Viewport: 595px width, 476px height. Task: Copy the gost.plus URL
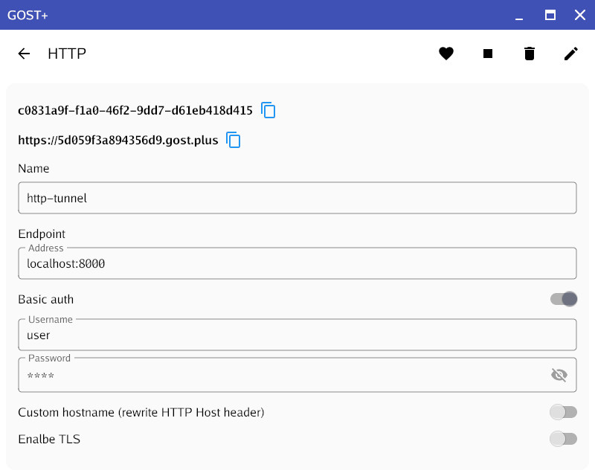pos(234,140)
